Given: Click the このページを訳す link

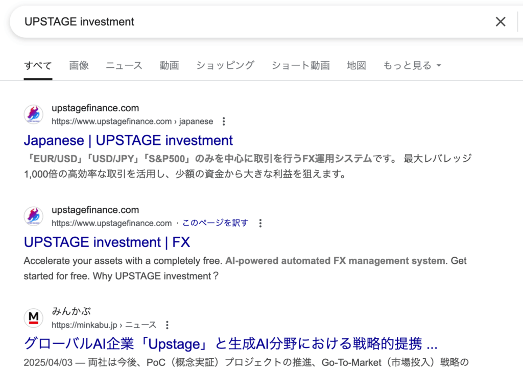Looking at the screenshot, I should pos(215,223).
